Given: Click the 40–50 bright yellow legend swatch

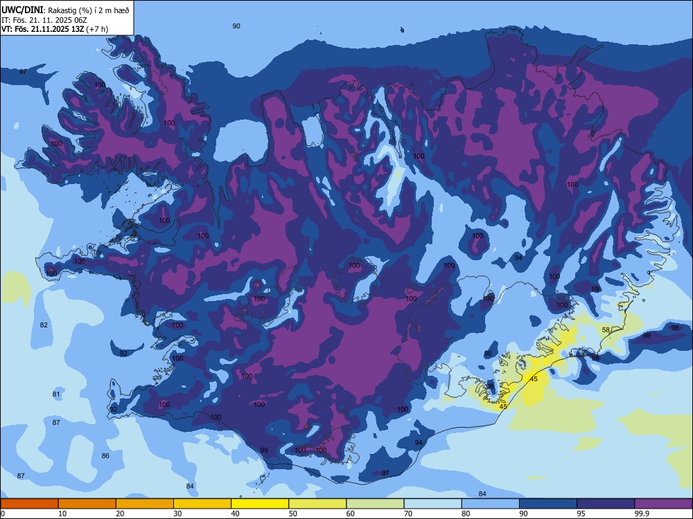Looking at the screenshot, I should point(260,504).
